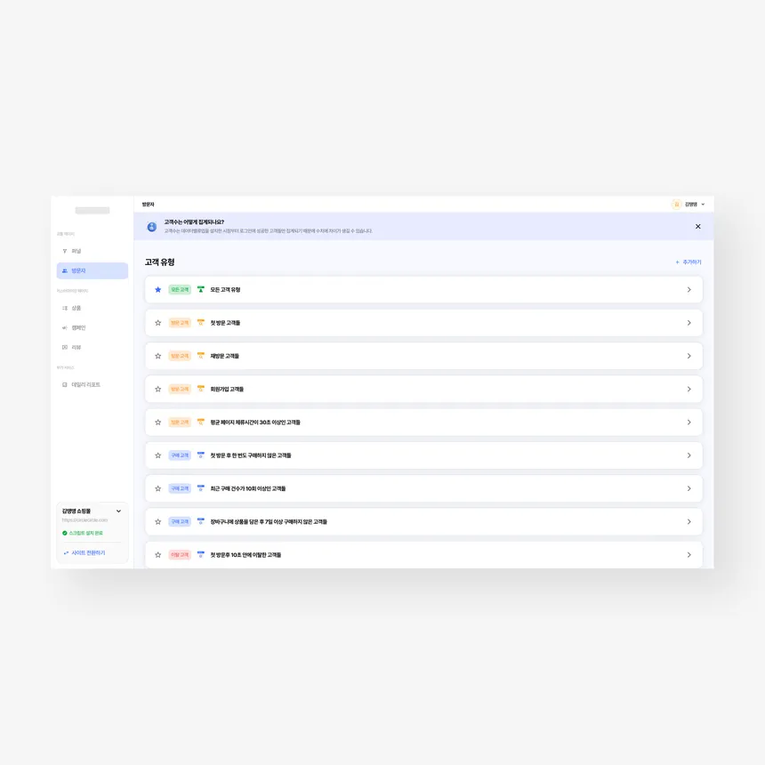Open the 재방문 고객들 row chevron
This screenshot has height=765, width=765.
click(688, 356)
